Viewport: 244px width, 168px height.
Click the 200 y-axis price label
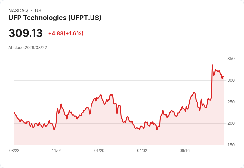click(231, 123)
